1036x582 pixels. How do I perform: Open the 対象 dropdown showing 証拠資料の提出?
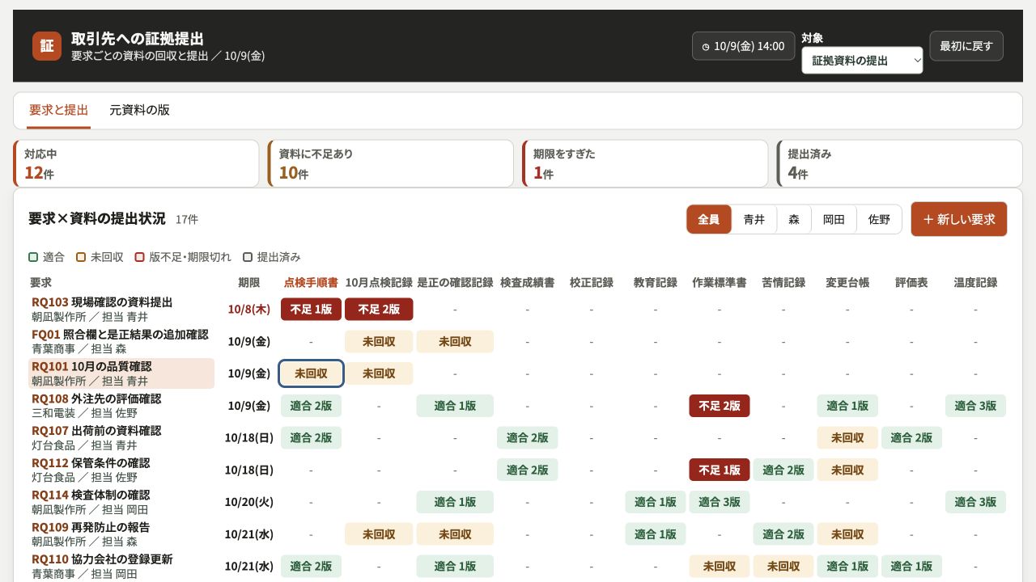862,61
